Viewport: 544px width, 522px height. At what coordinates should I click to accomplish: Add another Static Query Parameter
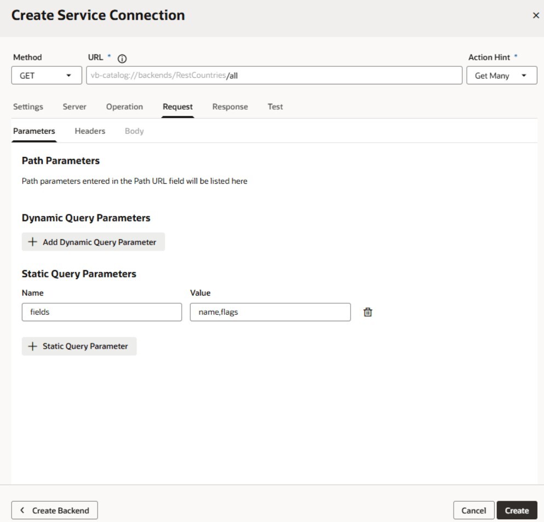[x=79, y=346]
